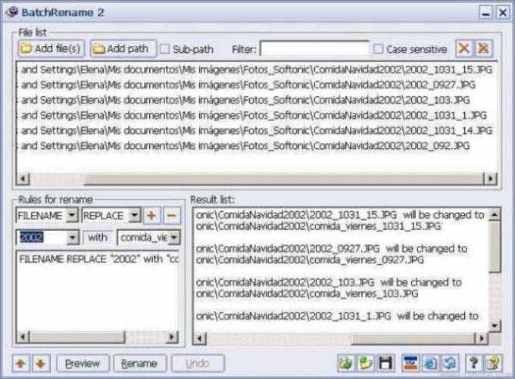Screen dimensions: 515x379
Task: Click the green arrow folder import icon
Action: 345,363
